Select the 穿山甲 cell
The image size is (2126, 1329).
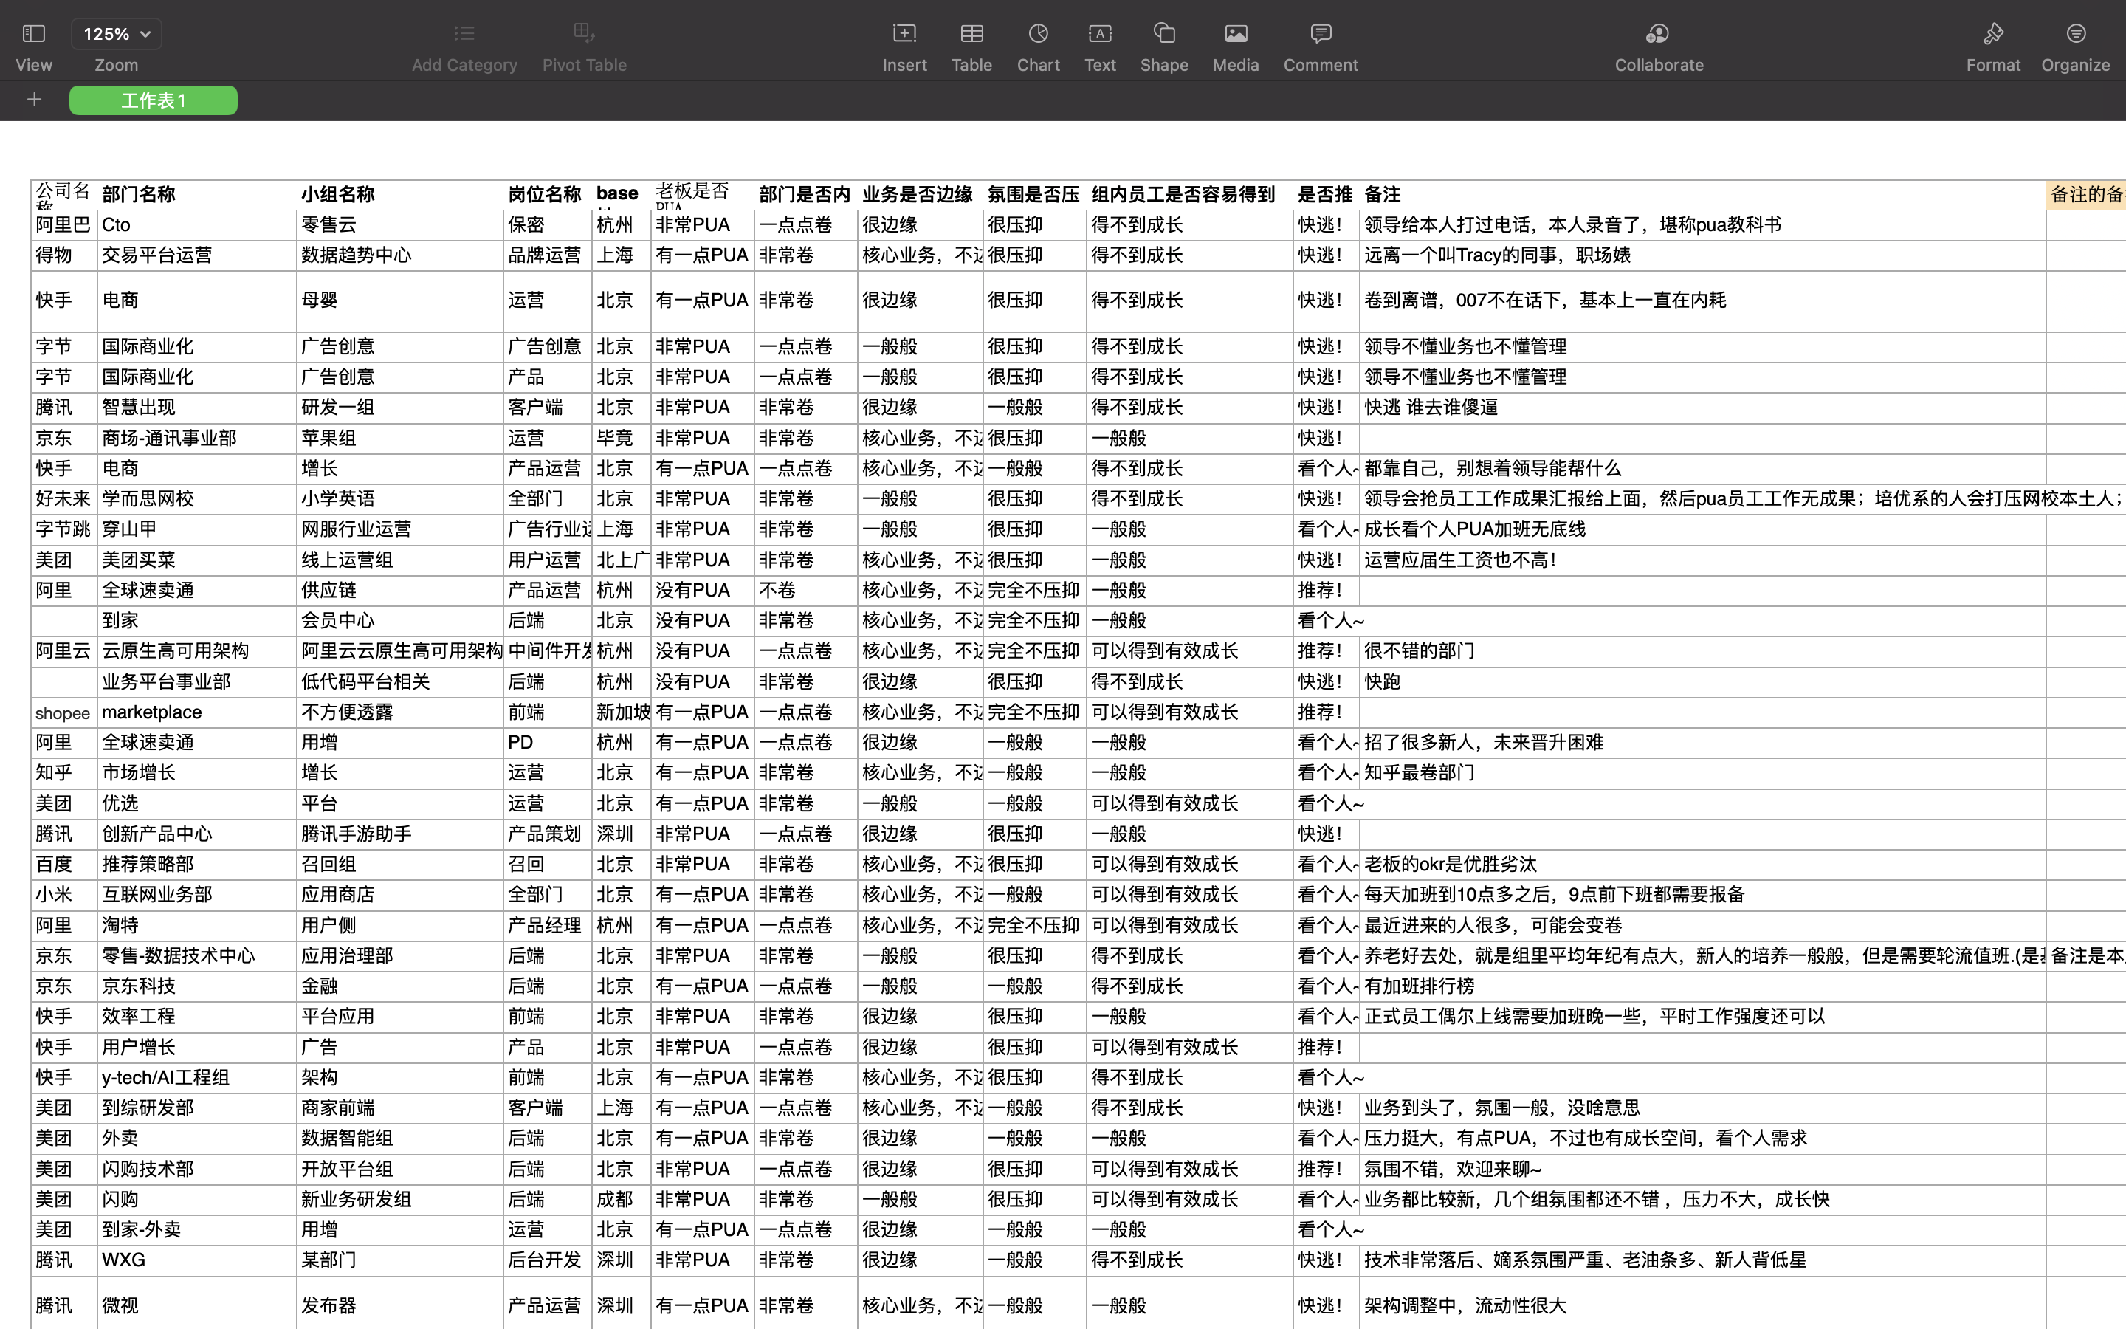click(x=197, y=529)
